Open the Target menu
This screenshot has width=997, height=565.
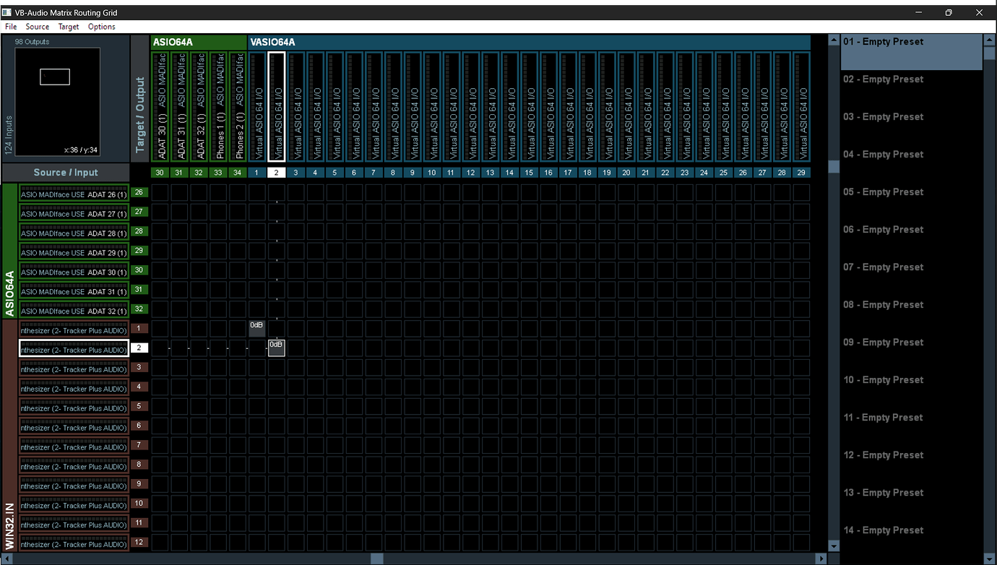point(68,26)
